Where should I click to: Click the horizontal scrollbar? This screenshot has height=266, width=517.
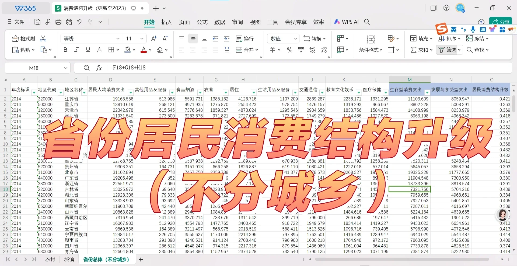[x=402, y=259]
